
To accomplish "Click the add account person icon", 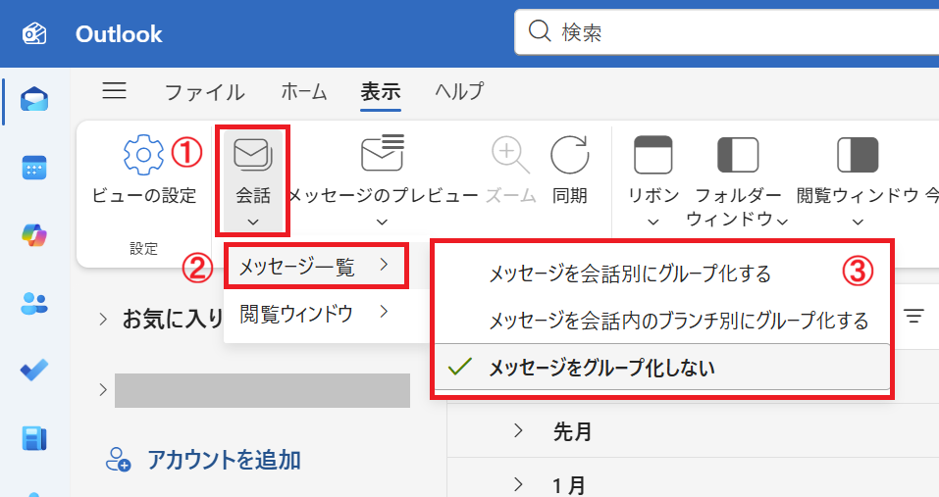I will [x=118, y=460].
